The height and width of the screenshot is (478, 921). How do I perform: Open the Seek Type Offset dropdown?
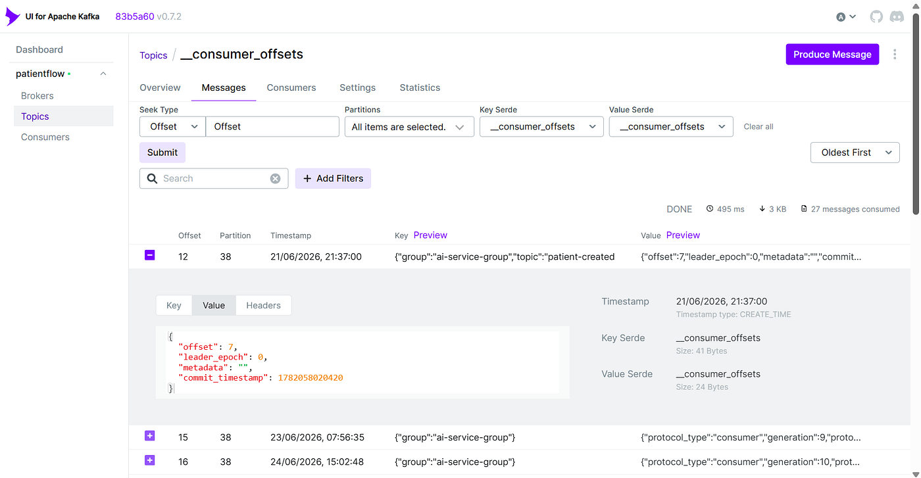pos(172,126)
